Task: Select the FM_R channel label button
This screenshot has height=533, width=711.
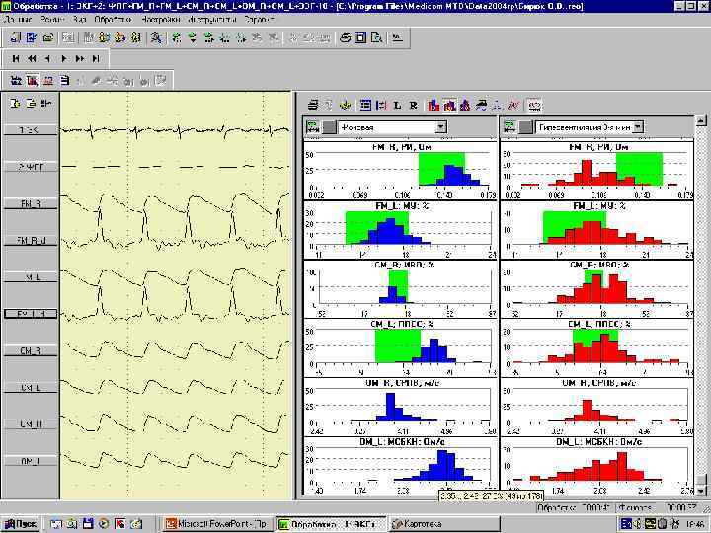Action: [x=31, y=204]
